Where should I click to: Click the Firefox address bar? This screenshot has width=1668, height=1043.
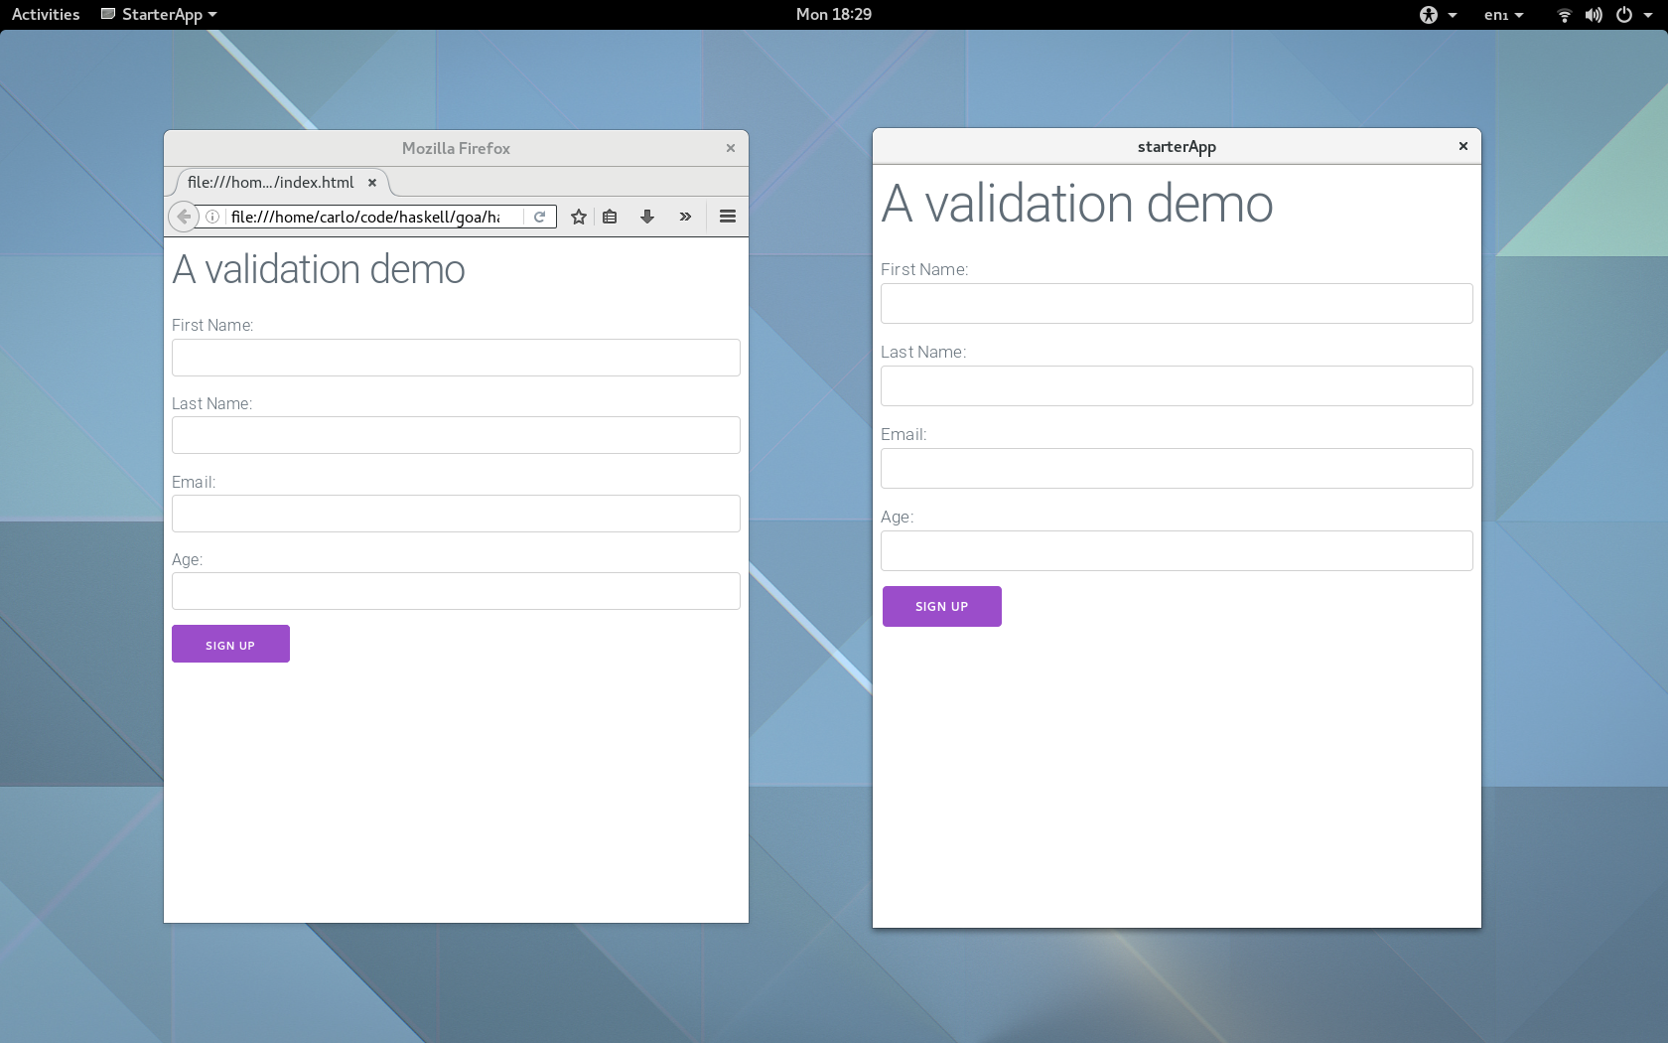367,217
